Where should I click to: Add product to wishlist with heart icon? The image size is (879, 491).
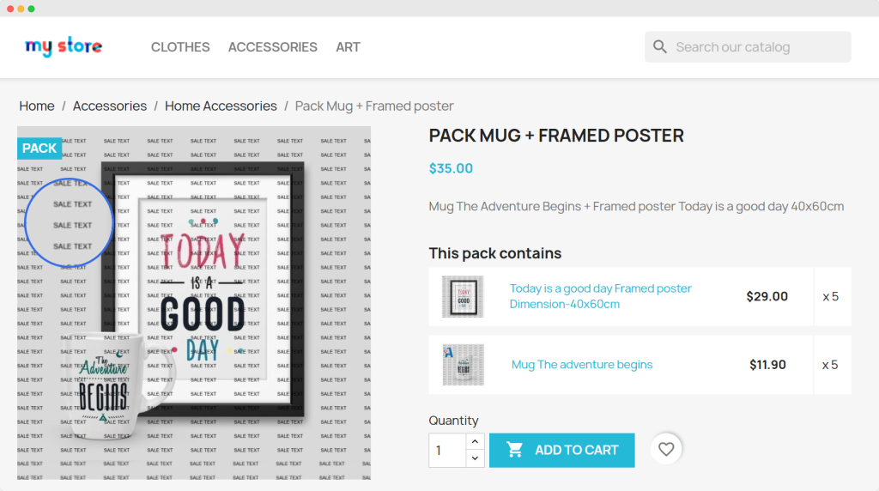pos(666,449)
